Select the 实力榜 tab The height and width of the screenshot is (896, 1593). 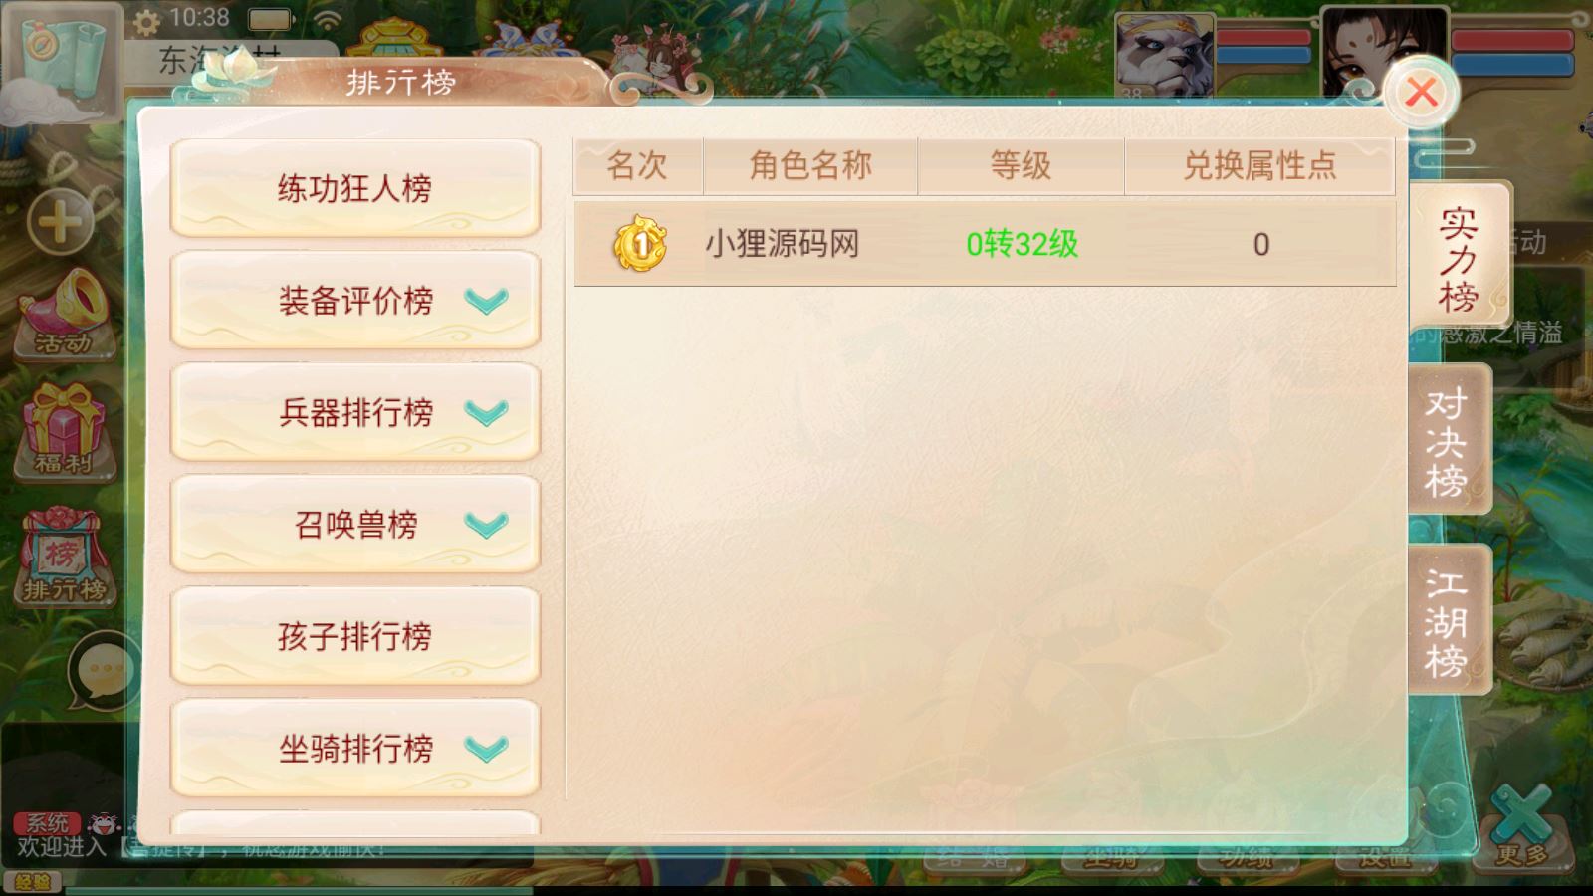pyautogui.click(x=1459, y=257)
